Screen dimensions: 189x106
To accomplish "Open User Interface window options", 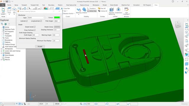I will (126, 11).
